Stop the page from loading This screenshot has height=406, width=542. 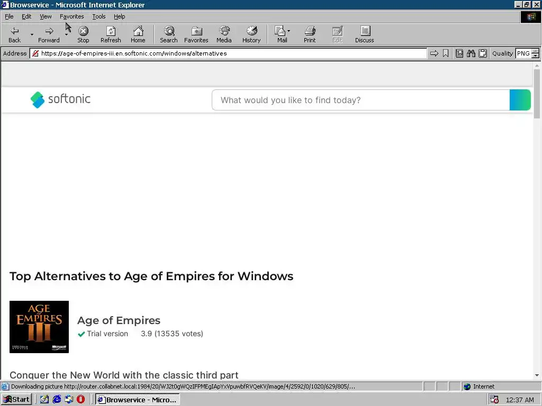tap(83, 34)
